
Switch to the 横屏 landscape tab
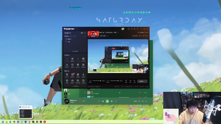(82, 33)
